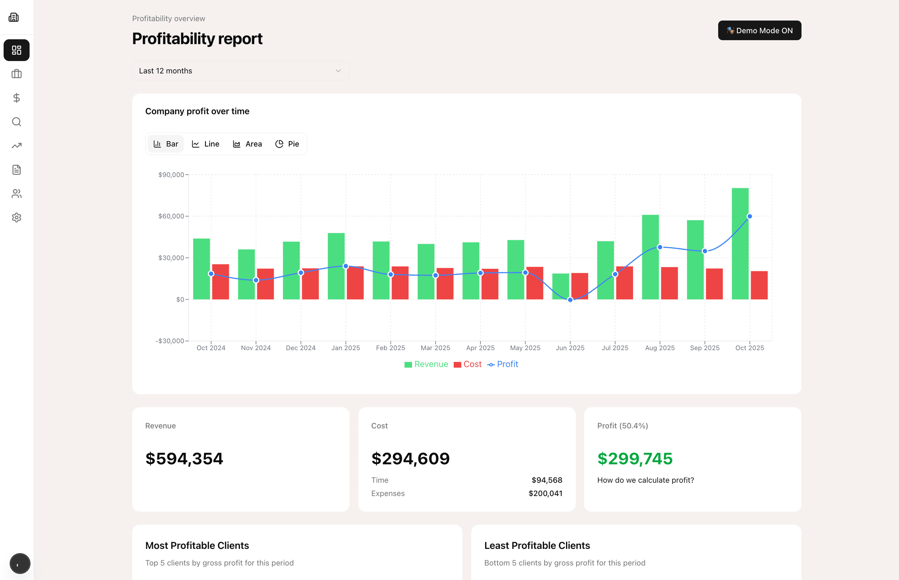Click "How do we calculate profit?" link
Screen dimensions: 899x580
coord(645,480)
